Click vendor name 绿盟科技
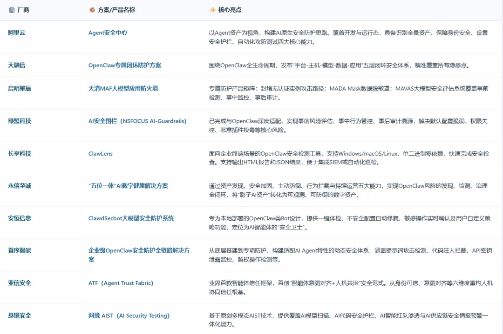Image resolution: width=503 pixels, height=334 pixels. tap(20, 121)
